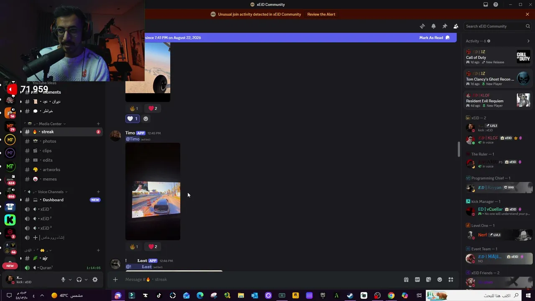
Task: Expand the Activity section arrow
Action: pyautogui.click(x=528, y=41)
